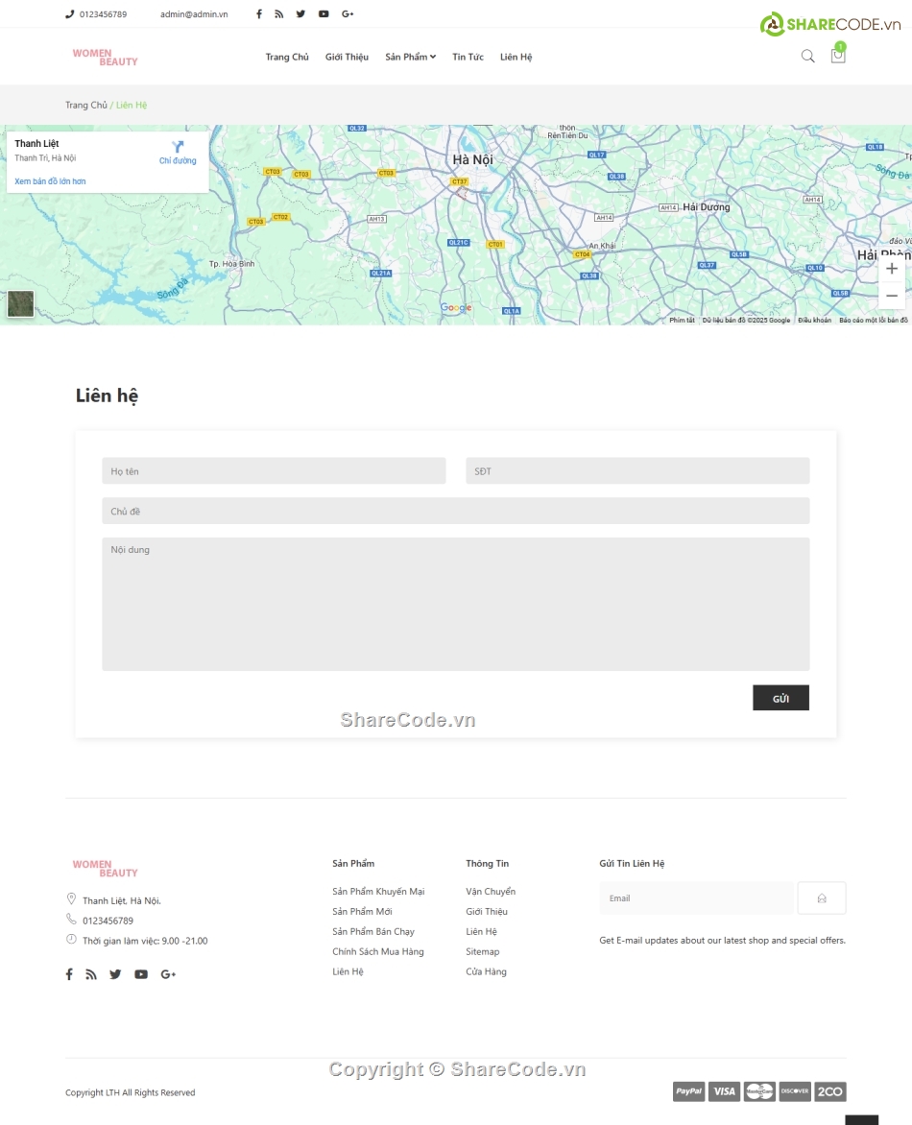Viewport: 912px width, 1125px height.
Task: Open the YouTube icon in the top bar
Action: [x=324, y=13]
